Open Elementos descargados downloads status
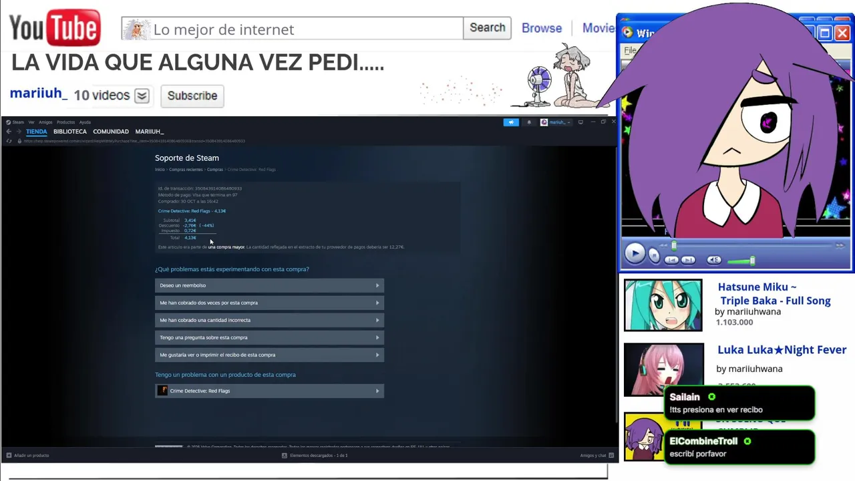Image resolution: width=855 pixels, height=481 pixels. [315, 456]
